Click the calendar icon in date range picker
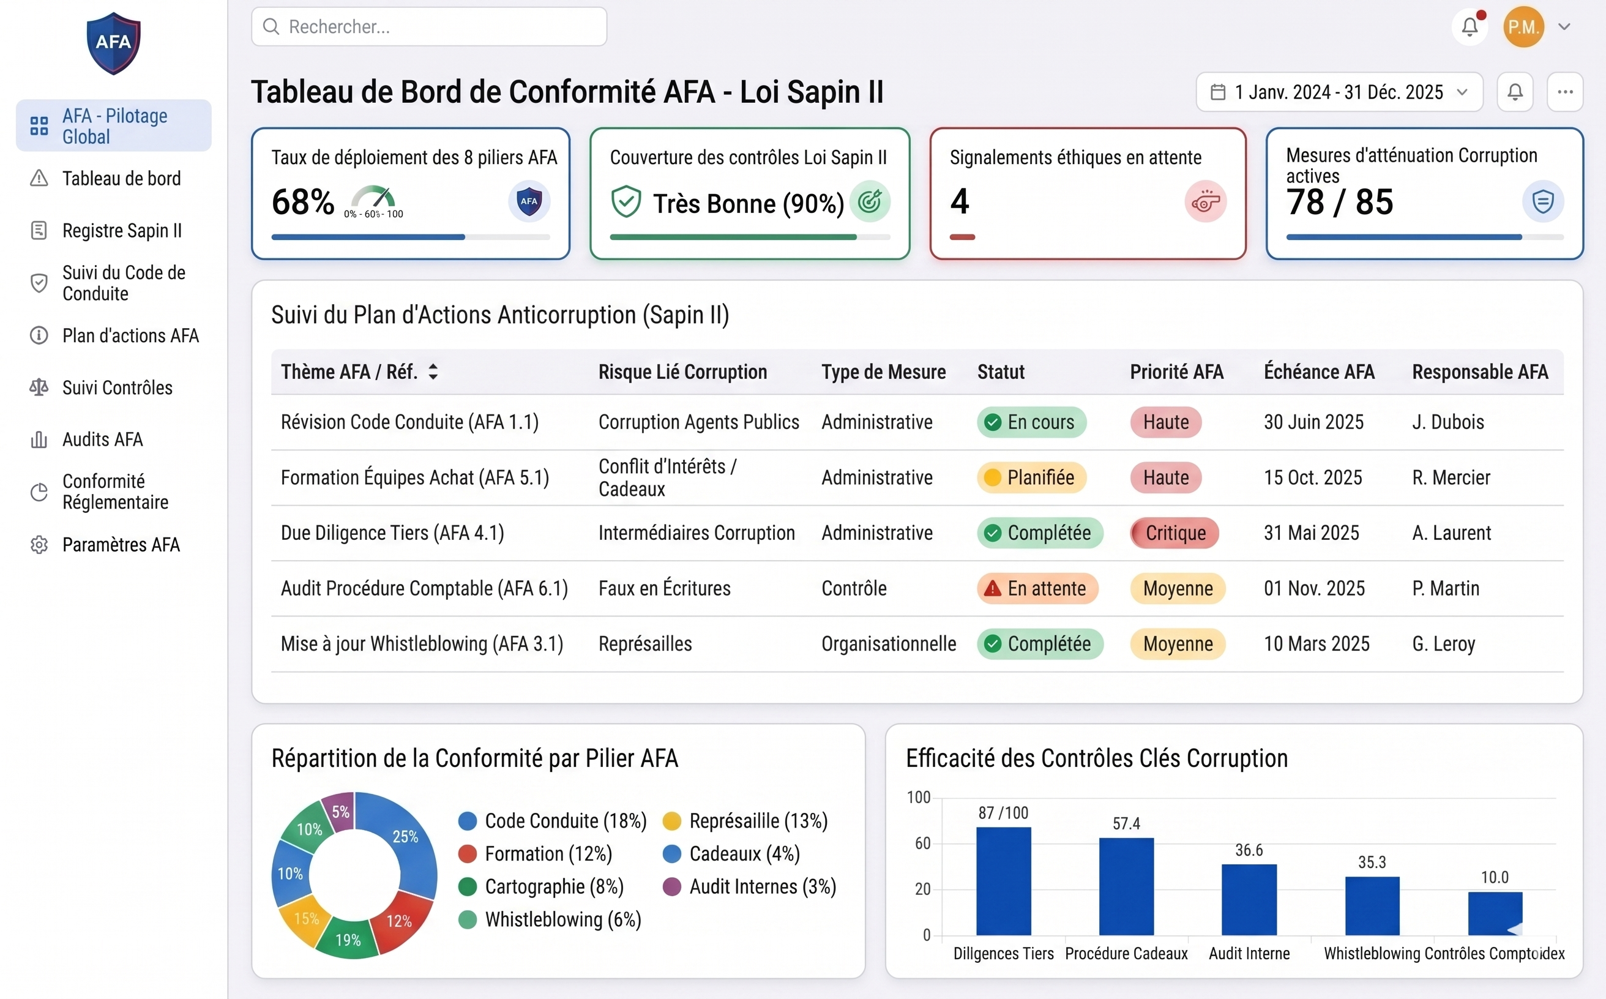 point(1218,92)
